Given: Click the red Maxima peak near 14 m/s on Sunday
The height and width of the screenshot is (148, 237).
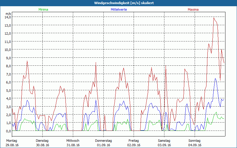Looking at the screenshot, I should point(214,18).
